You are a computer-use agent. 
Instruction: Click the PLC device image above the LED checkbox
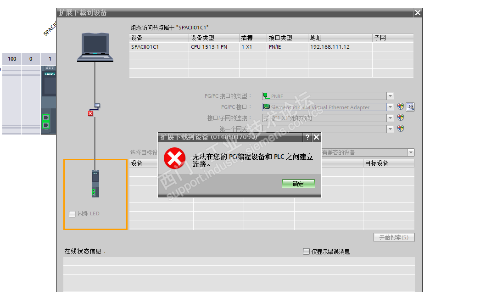(x=95, y=183)
